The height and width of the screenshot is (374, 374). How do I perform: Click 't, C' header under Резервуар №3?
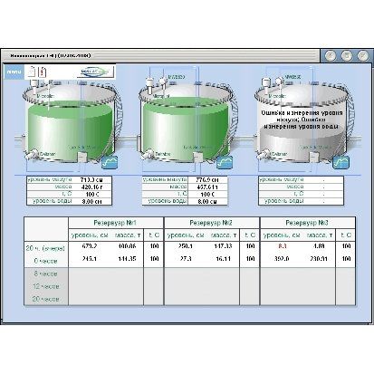(x=346, y=235)
